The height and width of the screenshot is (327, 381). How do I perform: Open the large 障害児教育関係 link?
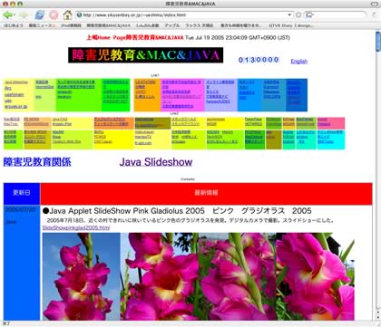coord(37,162)
